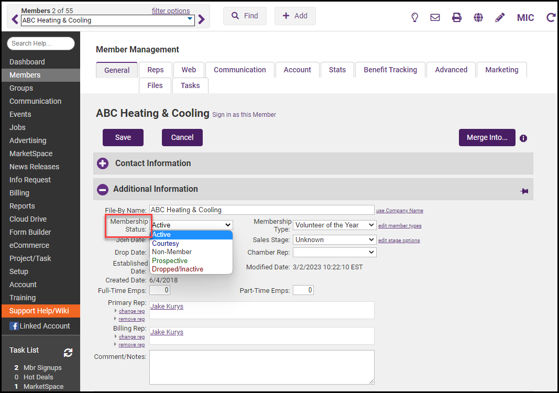Screen dimensions: 559x393
Task: Click the globe icon in toolbar
Action: coord(478,17)
